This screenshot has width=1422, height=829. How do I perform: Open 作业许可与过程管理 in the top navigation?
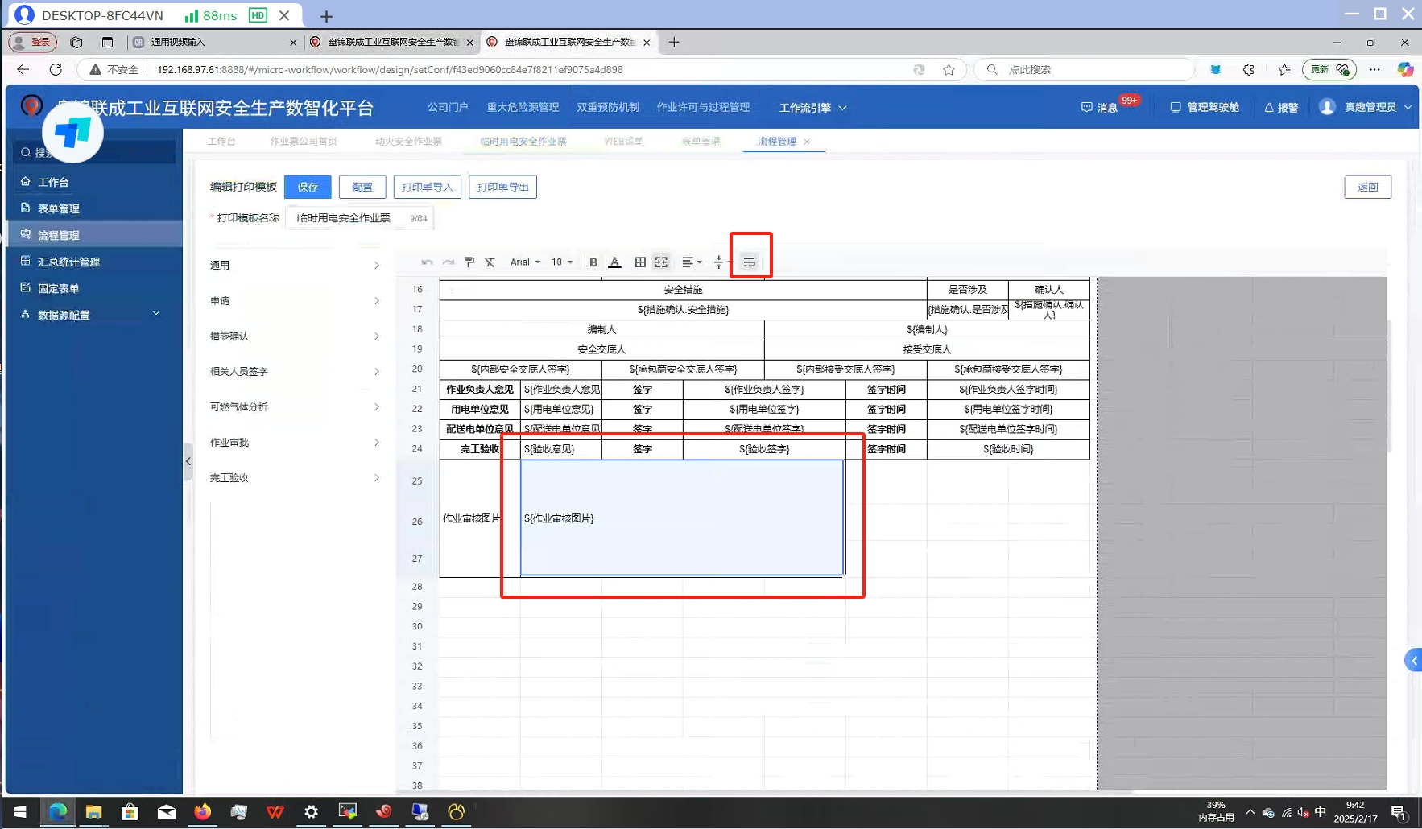pos(703,108)
